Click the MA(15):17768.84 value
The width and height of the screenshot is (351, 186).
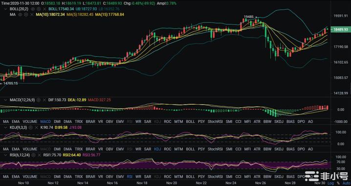click(x=110, y=15)
